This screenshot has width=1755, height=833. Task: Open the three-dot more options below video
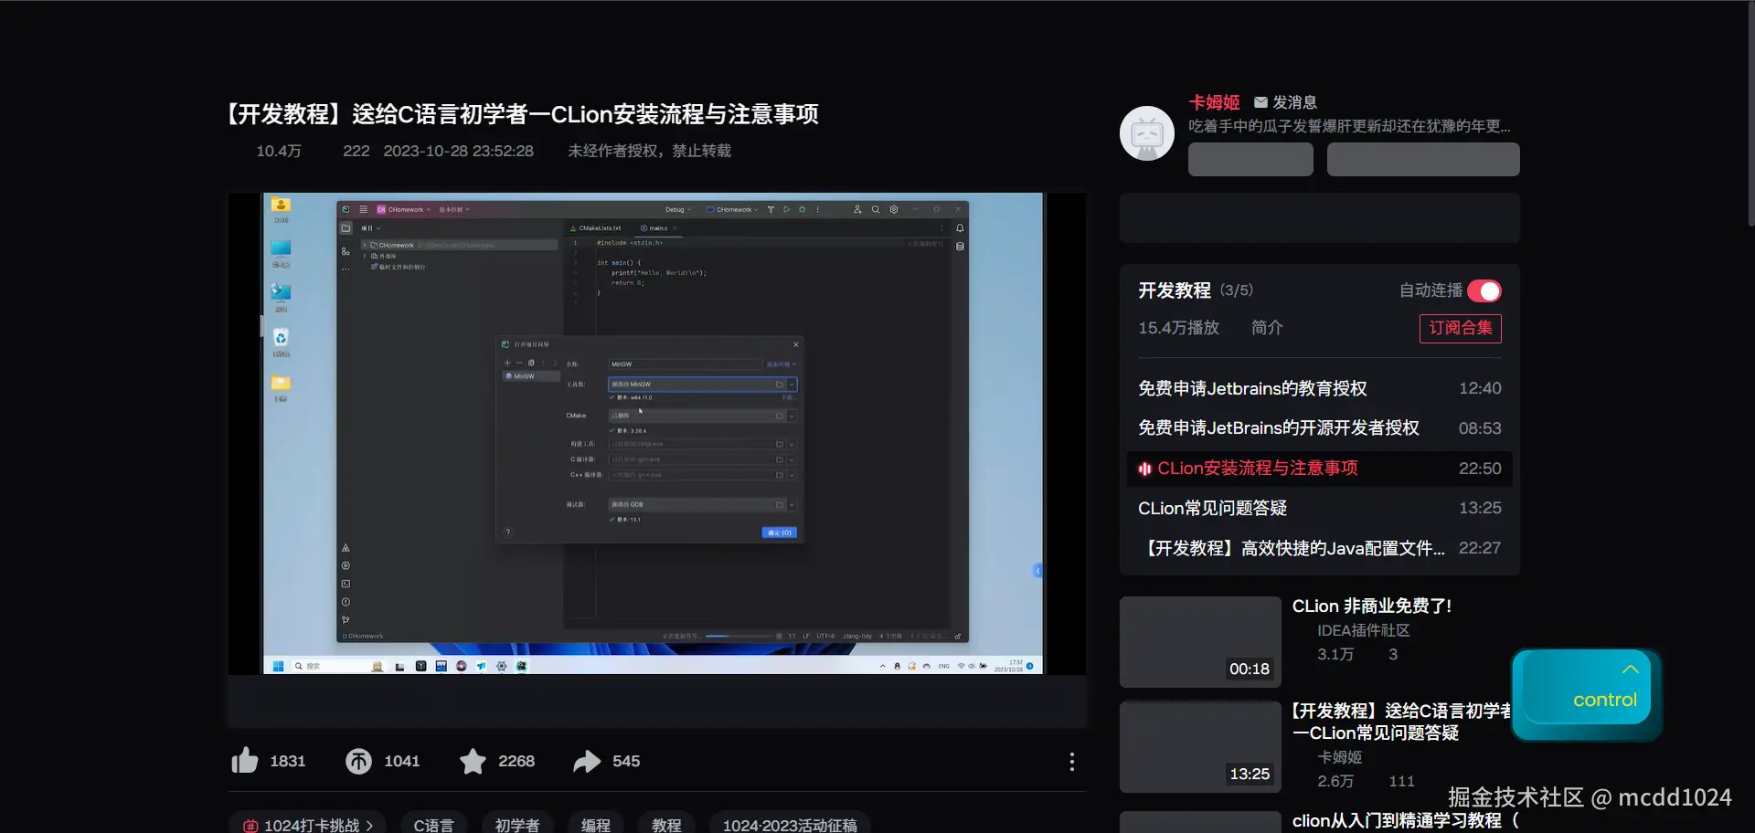[x=1072, y=762]
